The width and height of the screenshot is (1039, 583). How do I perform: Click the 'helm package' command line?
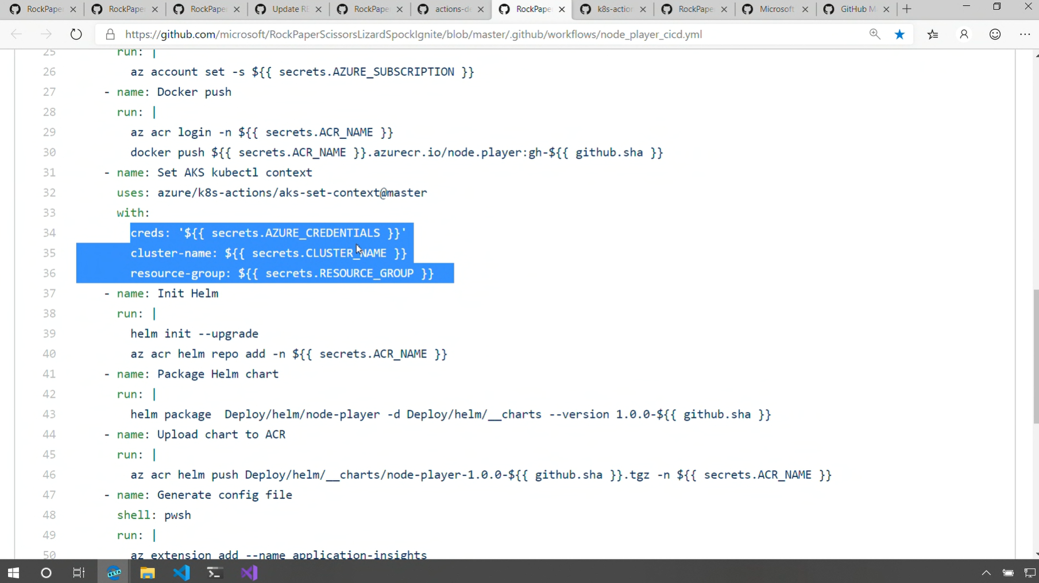click(451, 414)
